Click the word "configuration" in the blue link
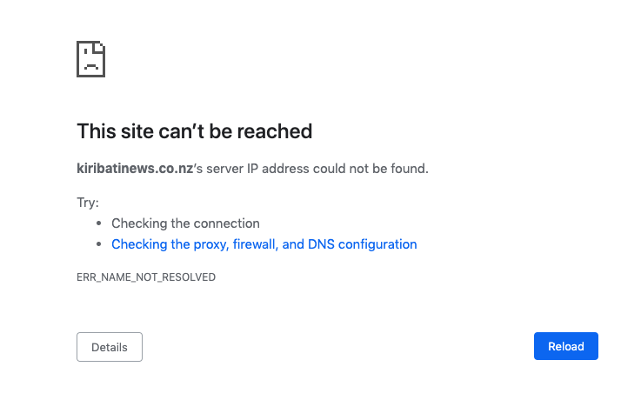 point(378,244)
